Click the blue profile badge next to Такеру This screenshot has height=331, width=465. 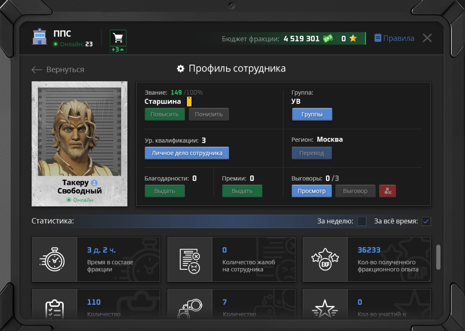94,183
